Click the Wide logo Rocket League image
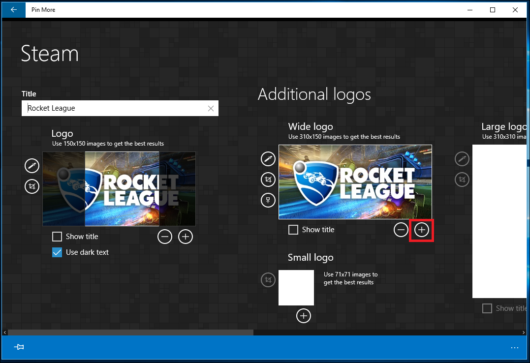The width and height of the screenshot is (530, 363). tap(355, 182)
